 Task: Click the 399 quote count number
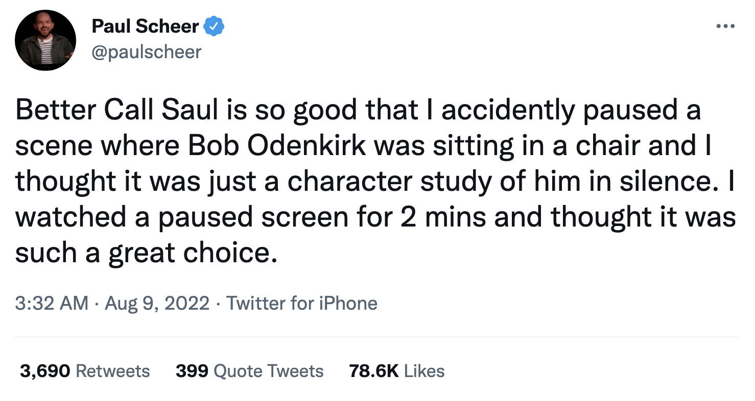coord(192,371)
